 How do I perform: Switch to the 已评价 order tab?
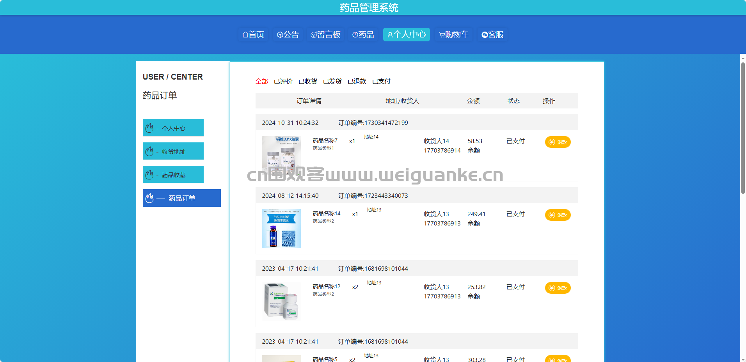pyautogui.click(x=283, y=81)
